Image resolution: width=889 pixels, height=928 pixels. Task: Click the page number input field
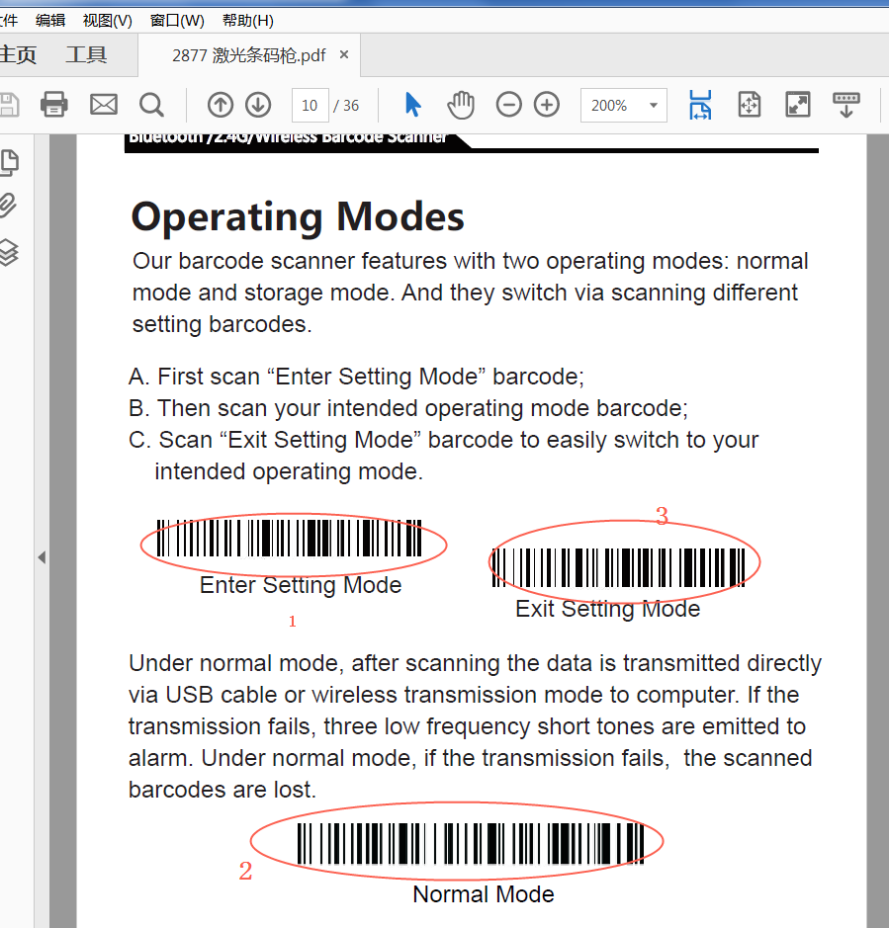[x=310, y=106]
